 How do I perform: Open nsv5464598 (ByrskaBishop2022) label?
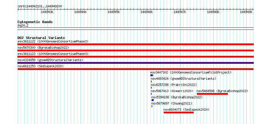pos(222,91)
